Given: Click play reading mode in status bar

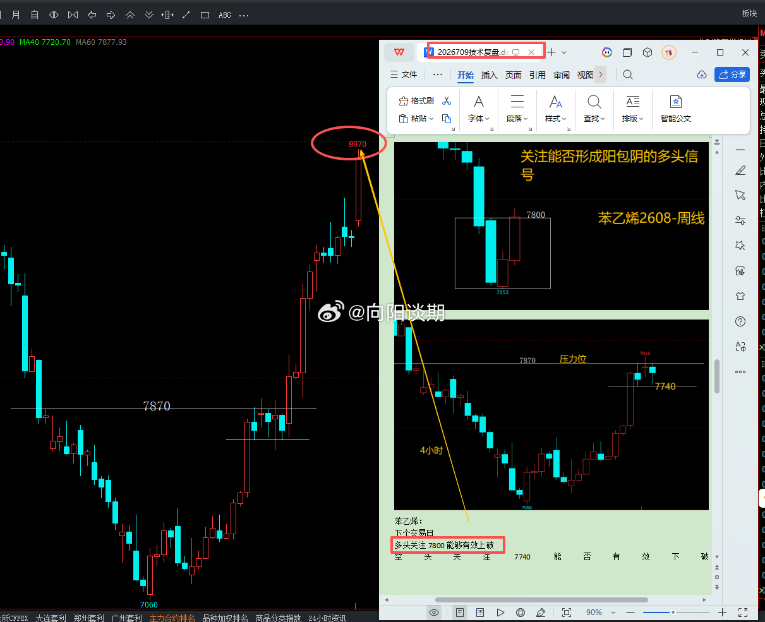Looking at the screenshot, I should pyautogui.click(x=500, y=613).
